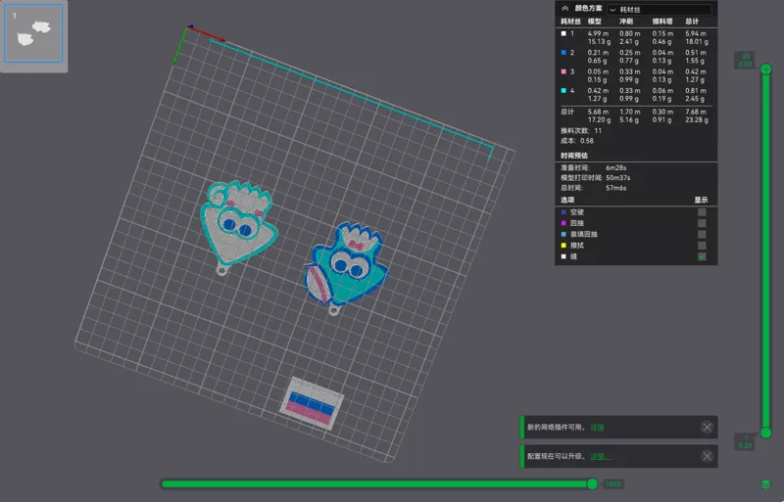Click the yellow 擦拭 option color square
Viewport: 784px width, 502px height.
tap(563, 246)
